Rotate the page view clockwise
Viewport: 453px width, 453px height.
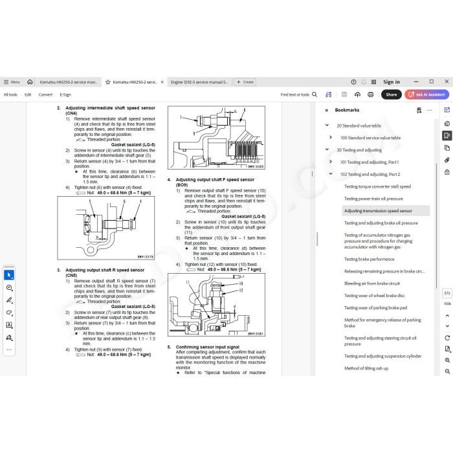[447, 338]
